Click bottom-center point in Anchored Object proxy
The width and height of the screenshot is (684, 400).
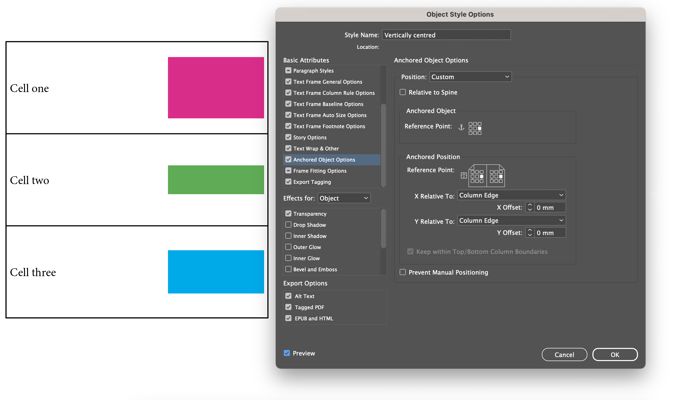click(x=475, y=134)
